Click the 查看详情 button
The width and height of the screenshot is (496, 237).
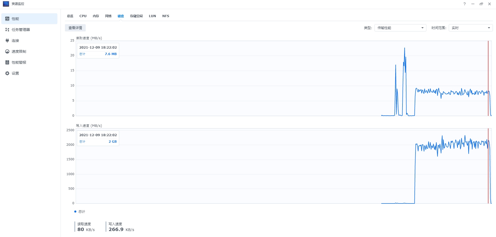75,28
